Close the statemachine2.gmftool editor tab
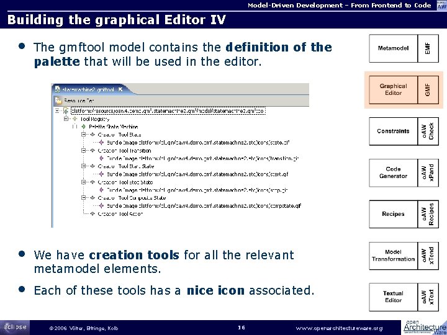Viewport: 447px width, 335px height. point(120,89)
